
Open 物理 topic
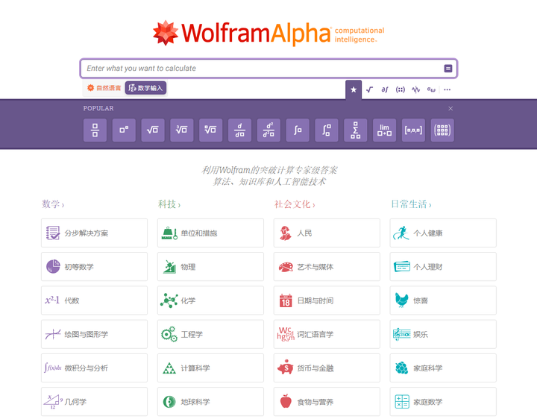pos(210,267)
